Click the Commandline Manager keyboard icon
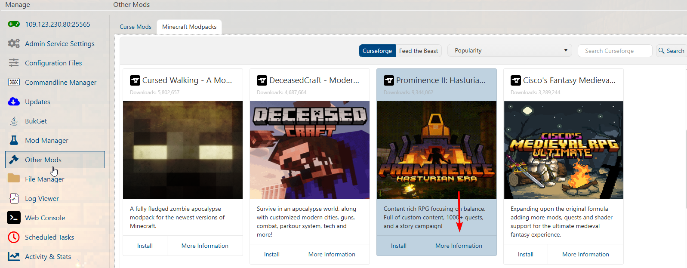687x268 pixels. (14, 82)
